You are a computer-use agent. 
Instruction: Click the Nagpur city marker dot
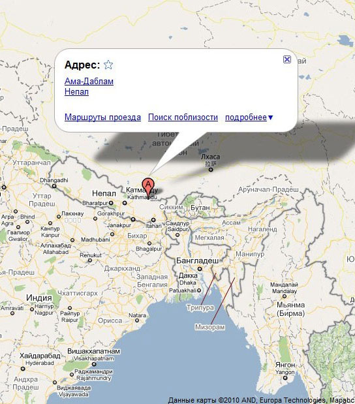(32, 309)
